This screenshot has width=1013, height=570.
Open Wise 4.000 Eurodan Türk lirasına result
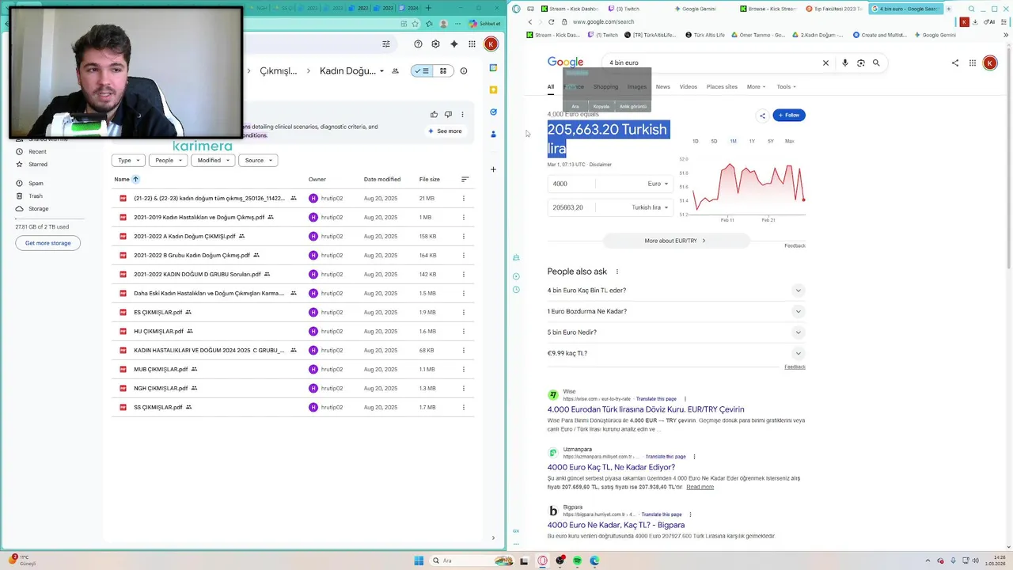click(x=646, y=409)
